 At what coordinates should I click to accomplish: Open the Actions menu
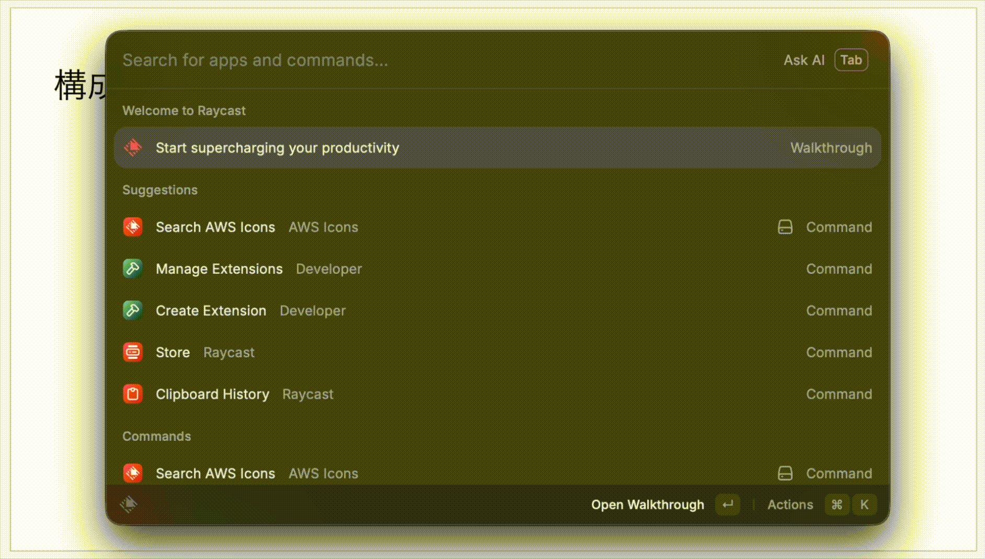click(790, 505)
